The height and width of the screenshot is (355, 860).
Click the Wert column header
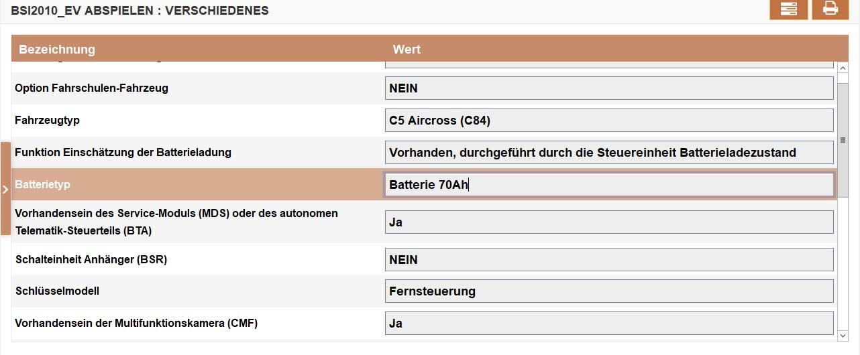pos(407,49)
